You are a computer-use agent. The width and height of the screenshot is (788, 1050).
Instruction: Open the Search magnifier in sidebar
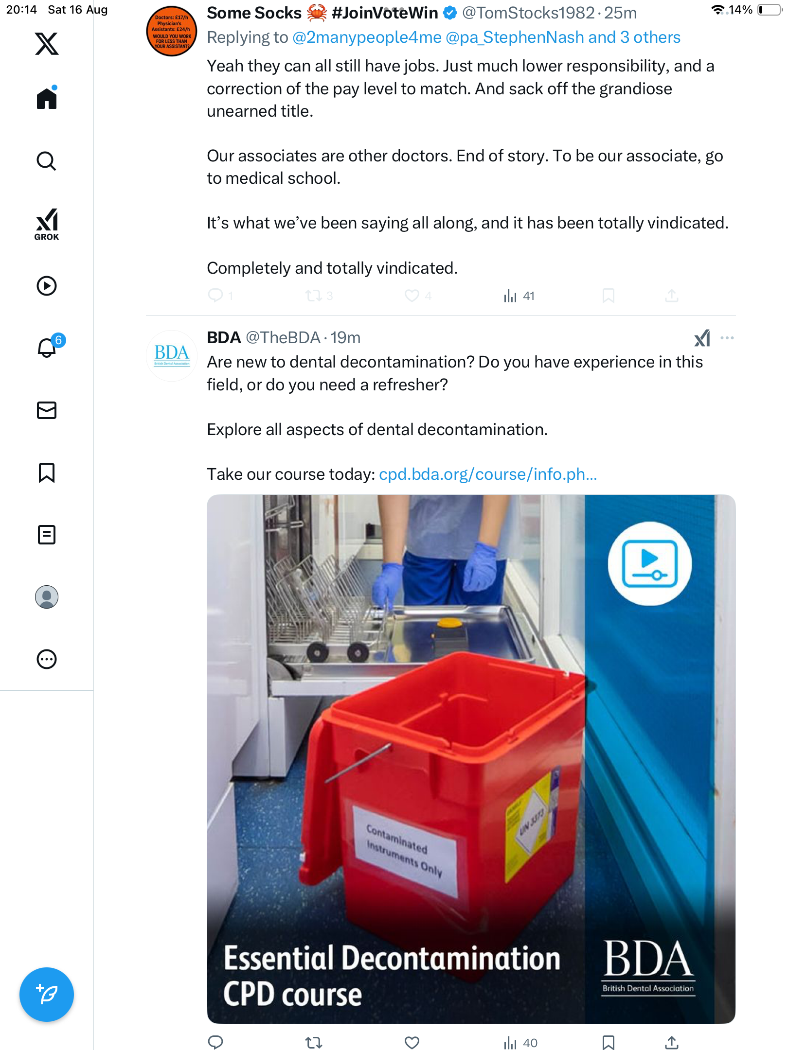[47, 161]
